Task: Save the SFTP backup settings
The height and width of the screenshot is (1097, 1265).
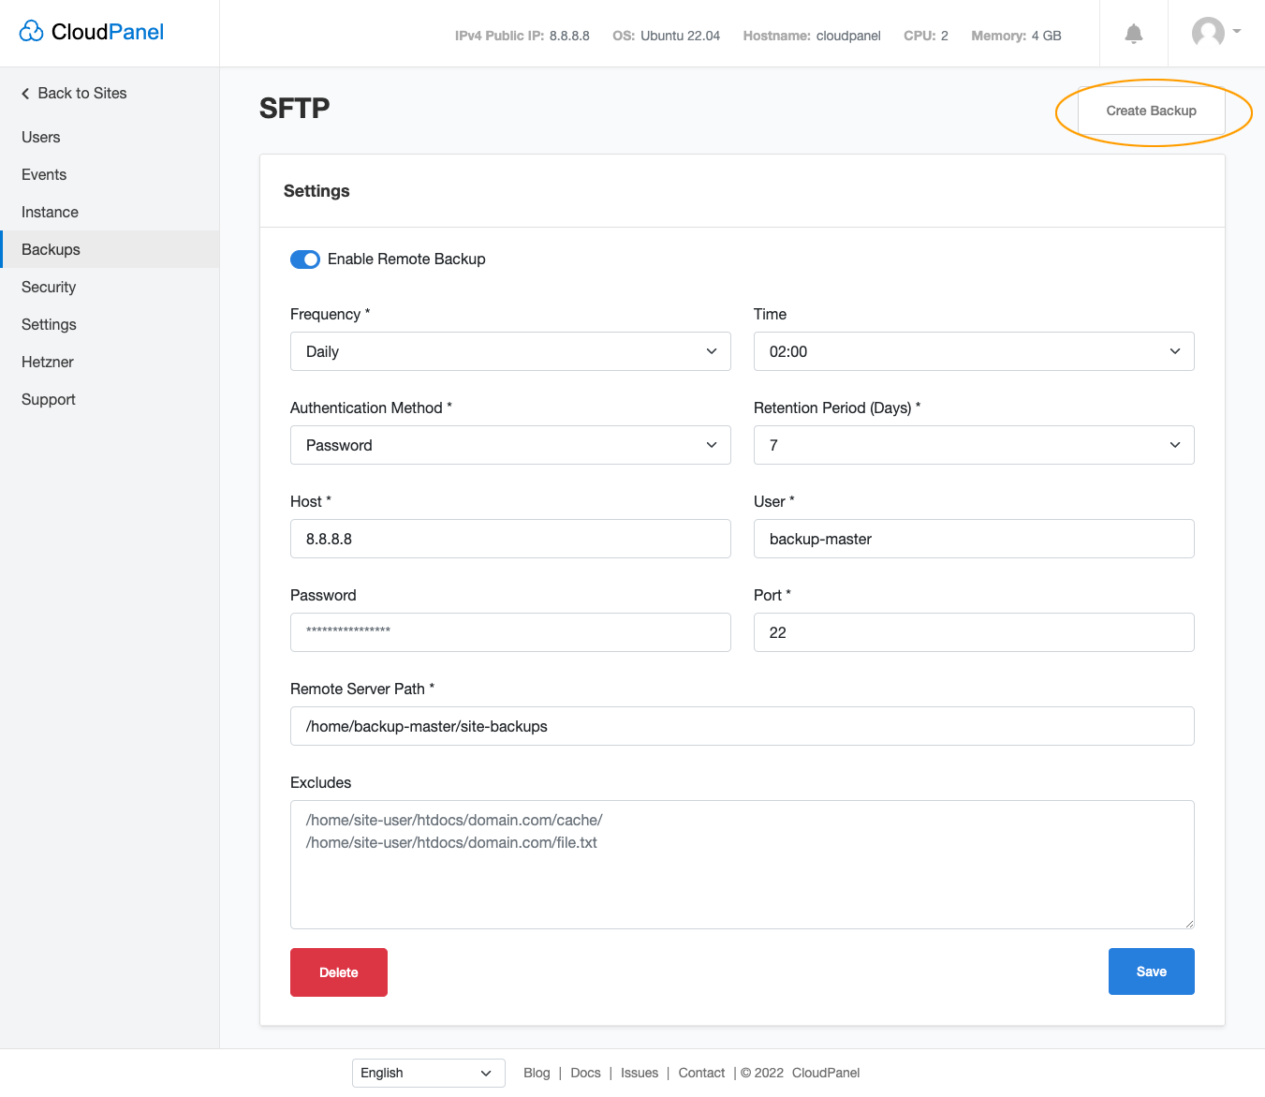Action: click(x=1151, y=971)
